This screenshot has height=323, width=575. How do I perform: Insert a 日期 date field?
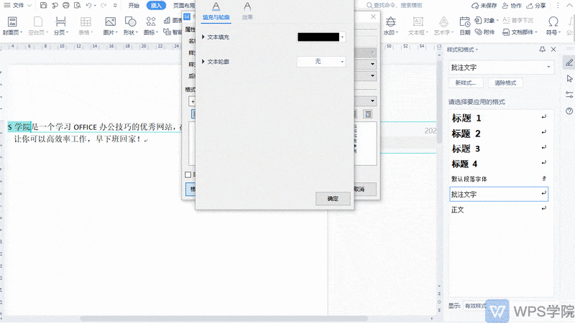(464, 26)
